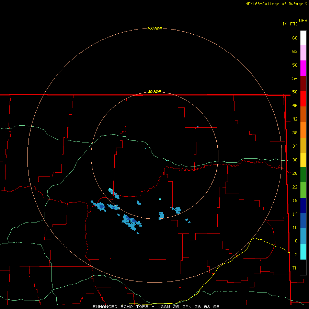Screen dimensions: 309x309
Task: Click the 10 value on the color scale
Action: tap(295, 227)
